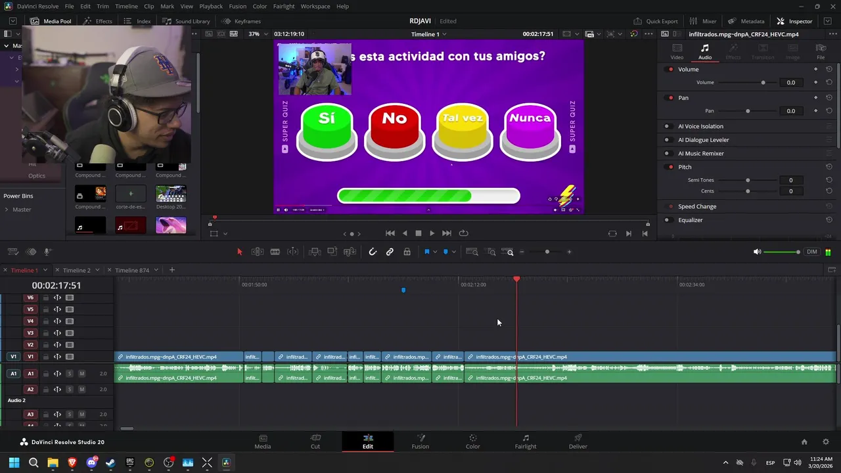Toggle the padlock Position Lock icon
The image size is (841, 473).
[x=407, y=252]
